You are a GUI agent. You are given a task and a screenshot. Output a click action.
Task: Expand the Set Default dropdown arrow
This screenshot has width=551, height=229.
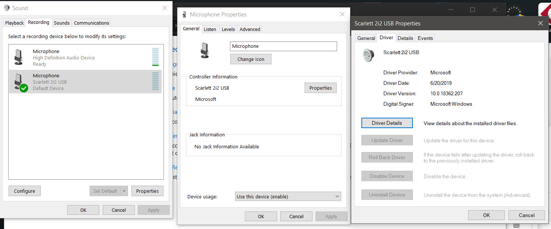125,191
